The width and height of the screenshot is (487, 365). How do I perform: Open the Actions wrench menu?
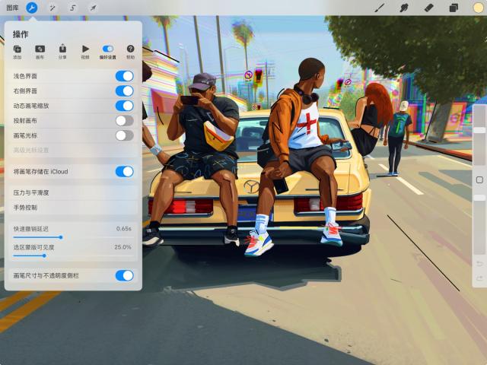coord(32,8)
